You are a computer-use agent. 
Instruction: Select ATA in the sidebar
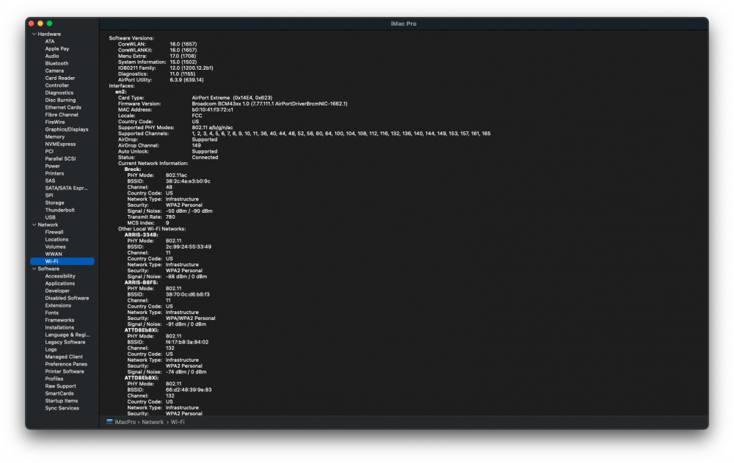click(x=50, y=41)
